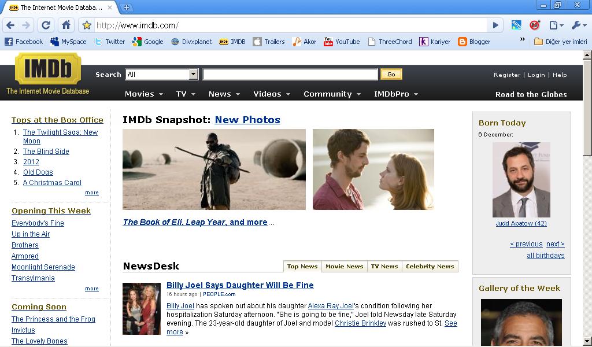This screenshot has width=592, height=347.
Task: Switch to the Movie News tab
Action: [345, 266]
